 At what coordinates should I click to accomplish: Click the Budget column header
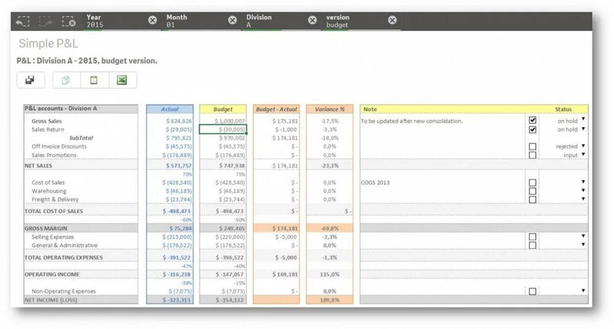[223, 109]
